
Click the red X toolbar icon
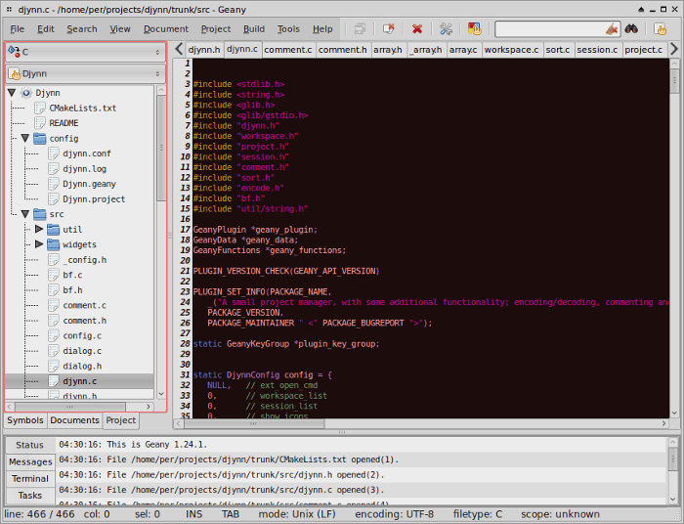417,29
